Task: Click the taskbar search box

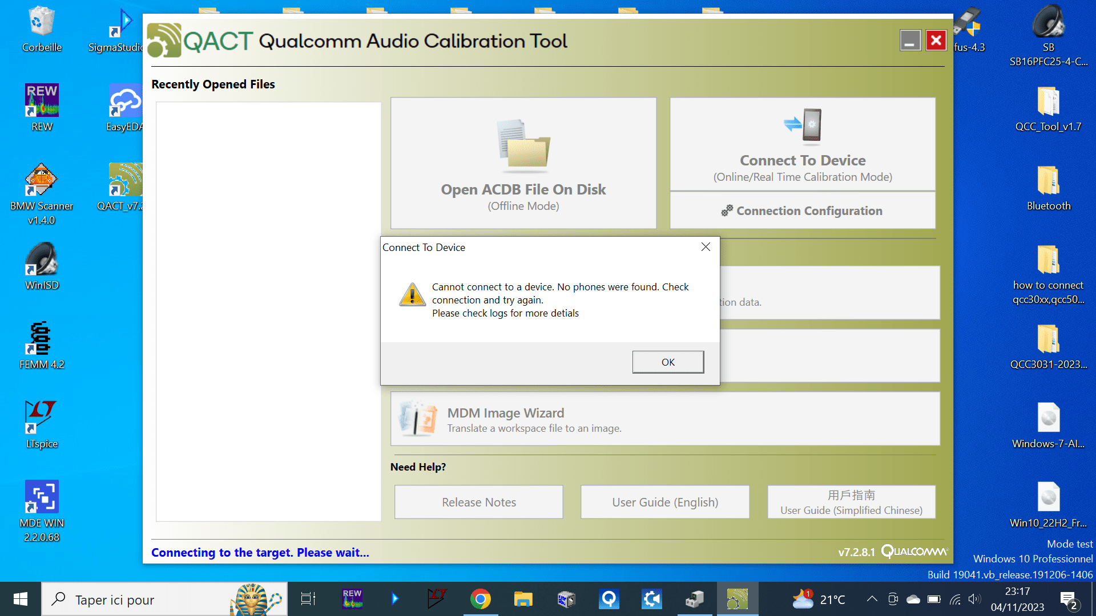Action: 164,599
